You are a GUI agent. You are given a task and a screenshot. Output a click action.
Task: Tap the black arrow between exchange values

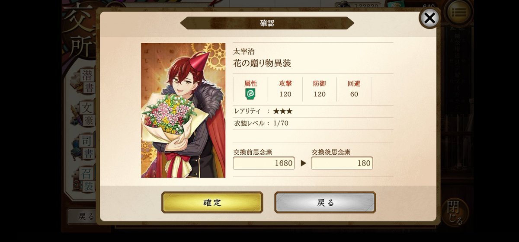point(303,164)
